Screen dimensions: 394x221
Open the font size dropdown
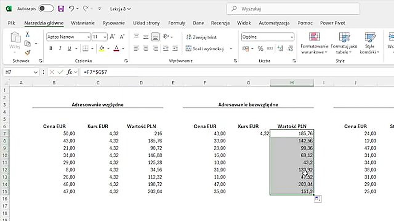tap(104, 37)
